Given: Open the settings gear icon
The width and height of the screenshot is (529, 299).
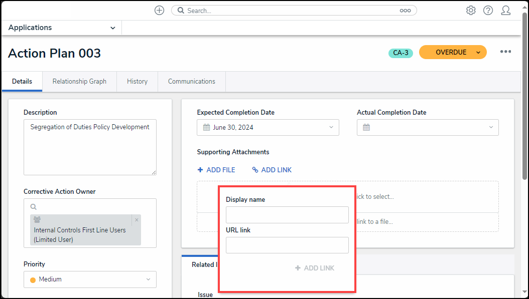Looking at the screenshot, I should [471, 11].
